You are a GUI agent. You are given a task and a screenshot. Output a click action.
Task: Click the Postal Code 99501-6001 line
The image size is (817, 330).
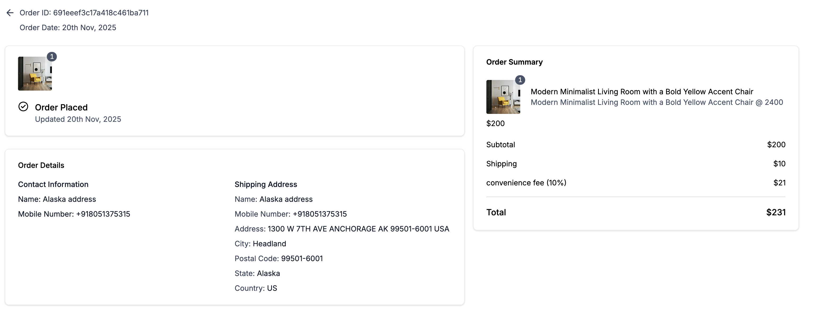click(279, 258)
